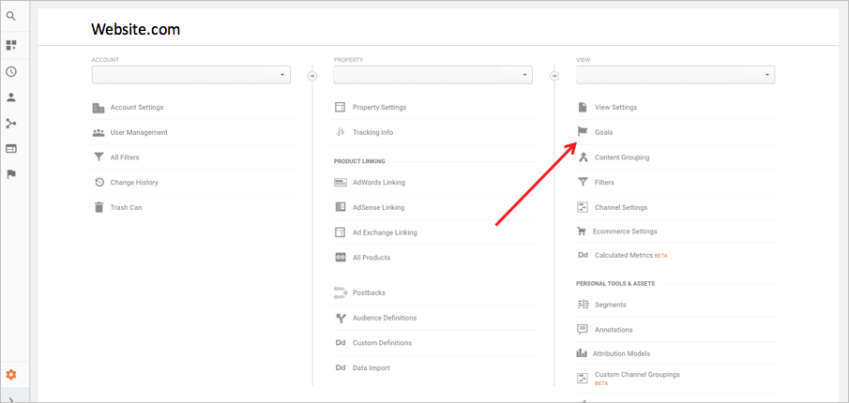Open the View dropdown selector

tap(675, 75)
